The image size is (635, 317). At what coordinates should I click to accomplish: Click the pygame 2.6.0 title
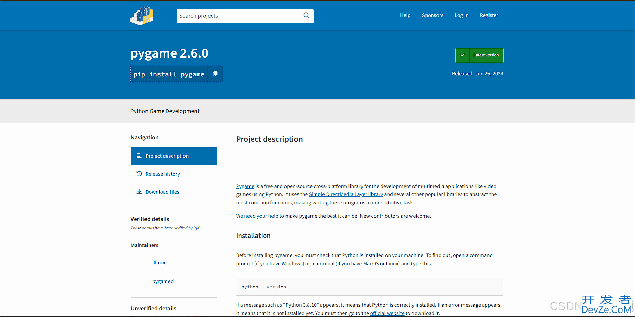169,53
